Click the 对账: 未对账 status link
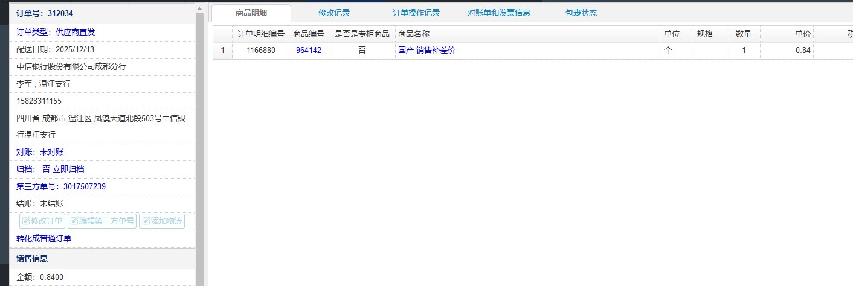The image size is (853, 286). (40, 152)
